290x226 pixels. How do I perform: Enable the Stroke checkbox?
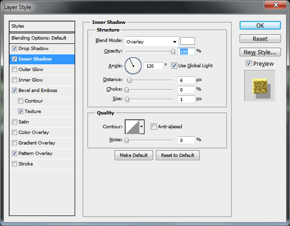click(x=14, y=164)
